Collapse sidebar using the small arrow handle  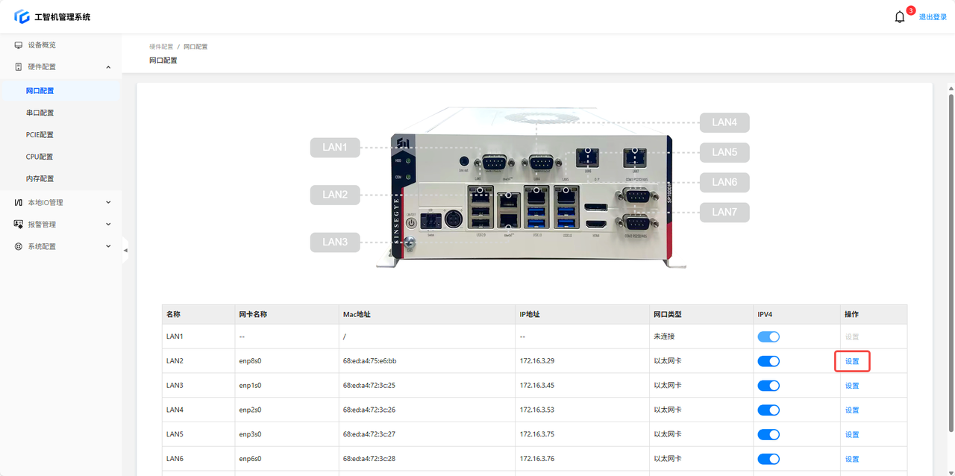tap(125, 251)
